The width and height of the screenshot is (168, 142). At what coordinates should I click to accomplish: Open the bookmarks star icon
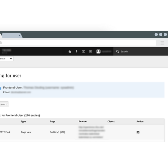pyautogui.click(x=70, y=52)
